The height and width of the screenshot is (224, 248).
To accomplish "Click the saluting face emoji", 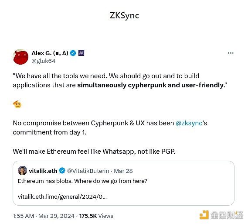I will 17,104.
